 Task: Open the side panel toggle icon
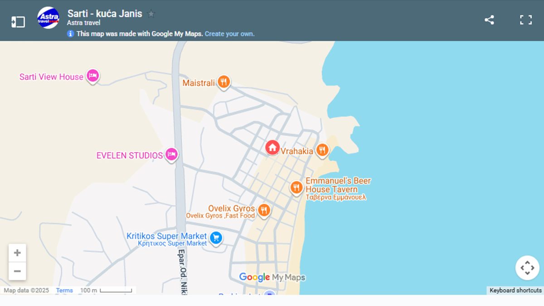(18, 21)
